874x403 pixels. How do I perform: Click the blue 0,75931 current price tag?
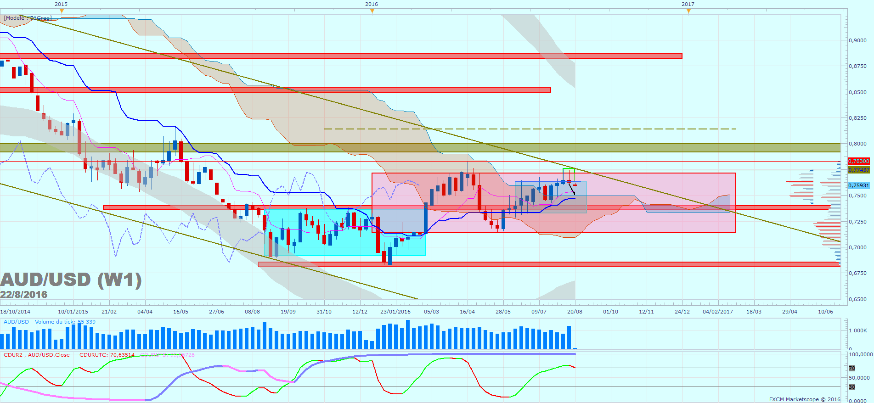[x=858, y=185]
